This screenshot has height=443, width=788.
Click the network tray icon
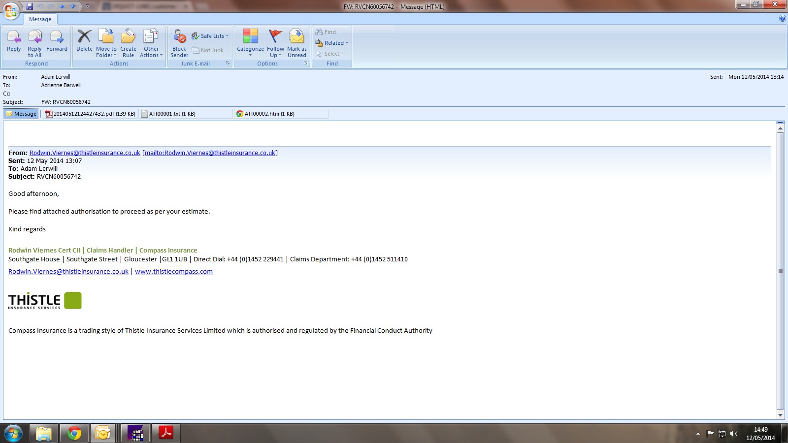tap(722, 434)
